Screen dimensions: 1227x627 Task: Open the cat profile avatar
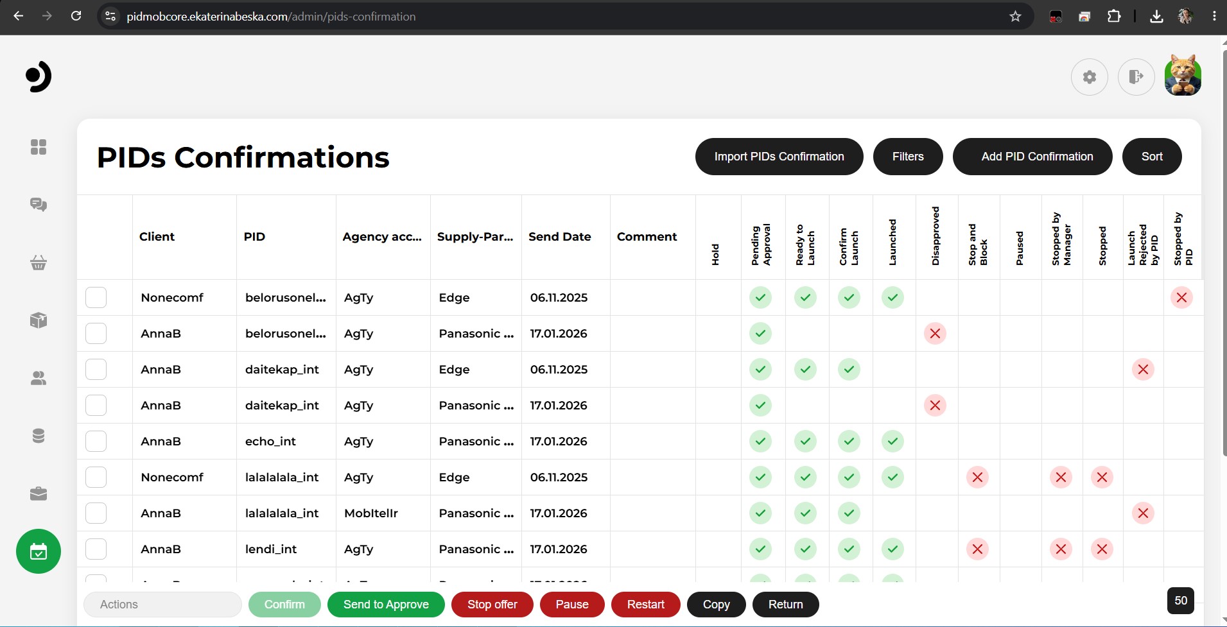pos(1183,76)
